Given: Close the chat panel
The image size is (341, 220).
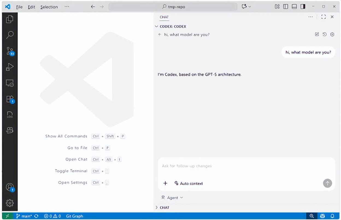Looking at the screenshot, I should pos(332,17).
